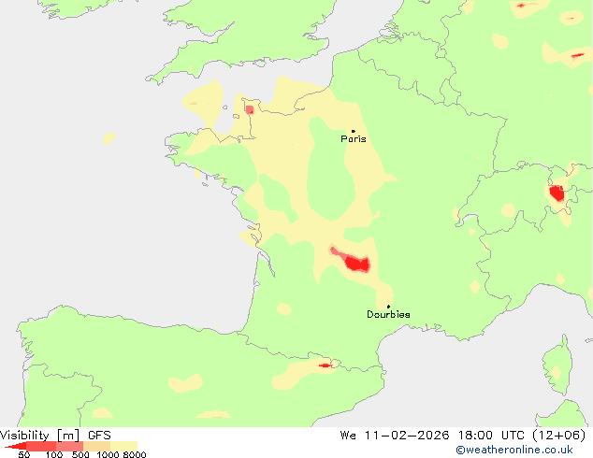Click the pink patch on the Cotentin peninsula
This screenshot has height=458, width=593.
coord(249,110)
